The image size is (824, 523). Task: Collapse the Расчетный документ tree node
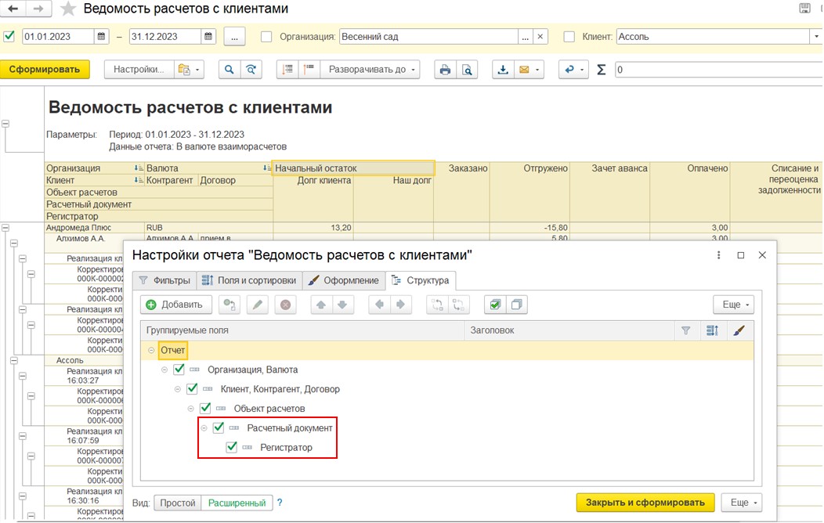coord(204,428)
